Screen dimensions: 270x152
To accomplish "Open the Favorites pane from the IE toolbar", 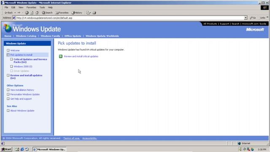I will (x=62, y=13).
